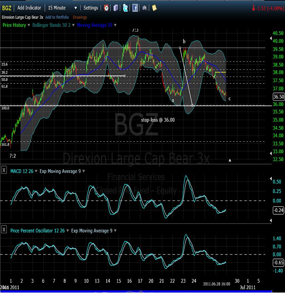
Task: Share the chart via the Twitter icon
Action: (125, 8)
